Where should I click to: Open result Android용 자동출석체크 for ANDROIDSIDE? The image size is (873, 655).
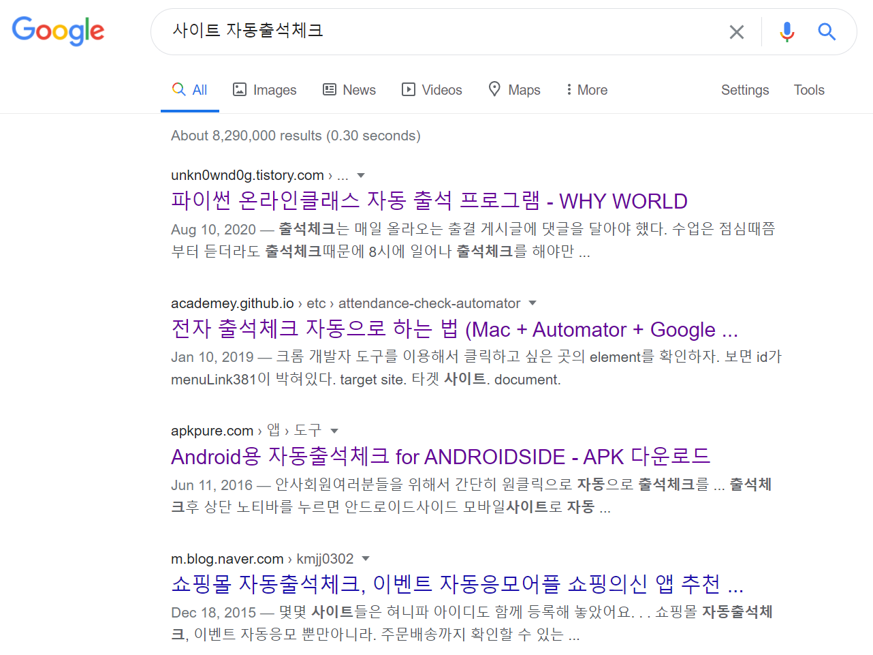point(441,457)
